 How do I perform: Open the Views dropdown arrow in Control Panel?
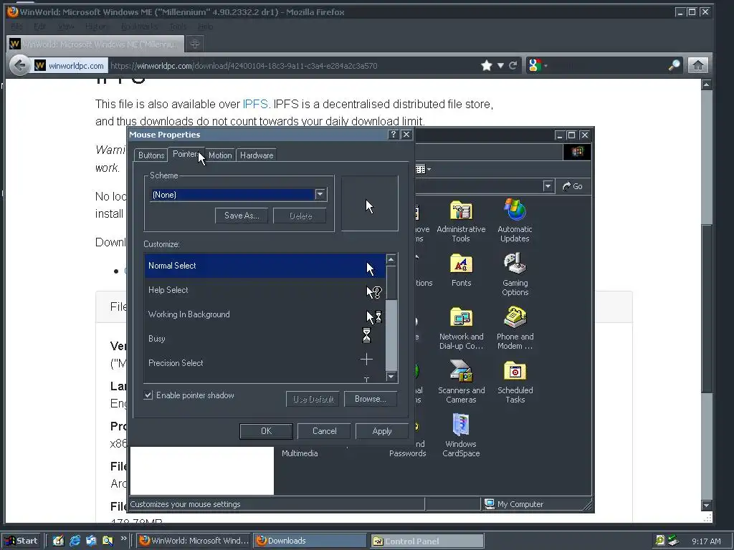[x=429, y=169]
